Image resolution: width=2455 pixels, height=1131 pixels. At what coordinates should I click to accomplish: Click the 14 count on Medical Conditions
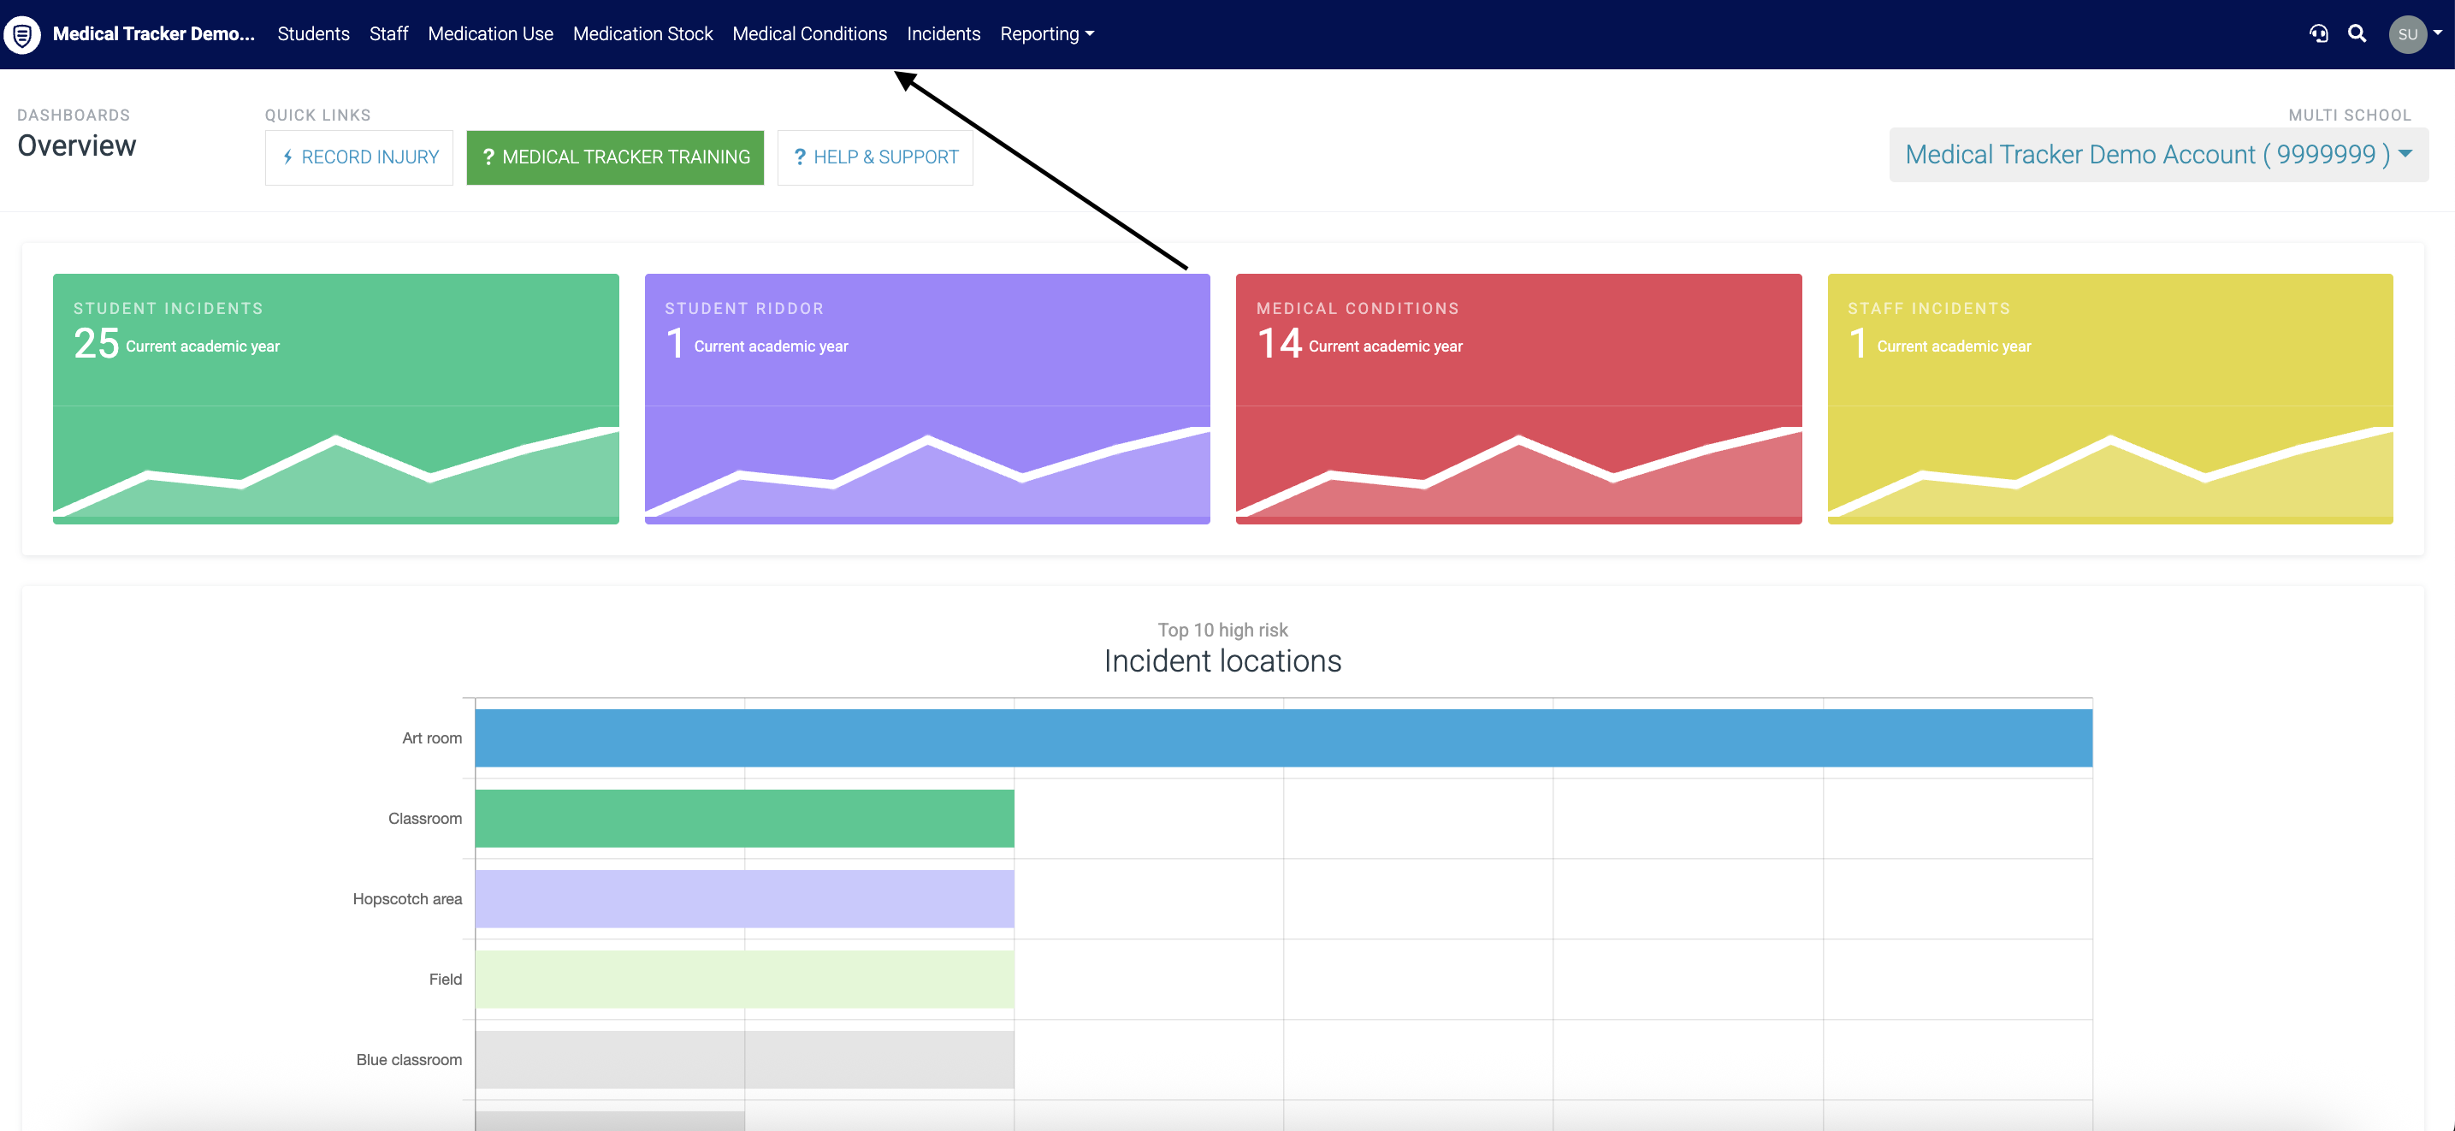[1279, 343]
